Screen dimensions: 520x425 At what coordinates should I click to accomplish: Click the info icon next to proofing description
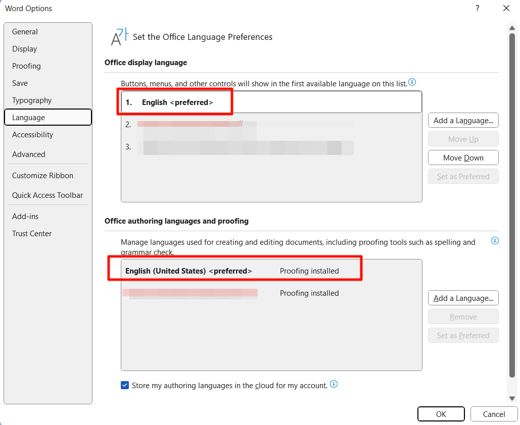[495, 241]
